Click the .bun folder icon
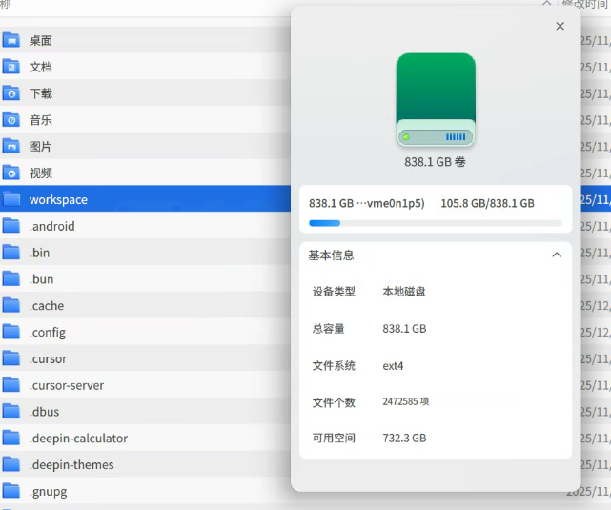Viewport: 611px width, 510px height. click(x=10, y=278)
